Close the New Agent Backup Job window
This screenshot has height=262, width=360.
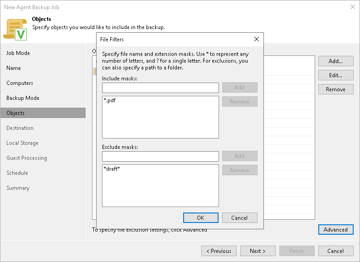353,7
